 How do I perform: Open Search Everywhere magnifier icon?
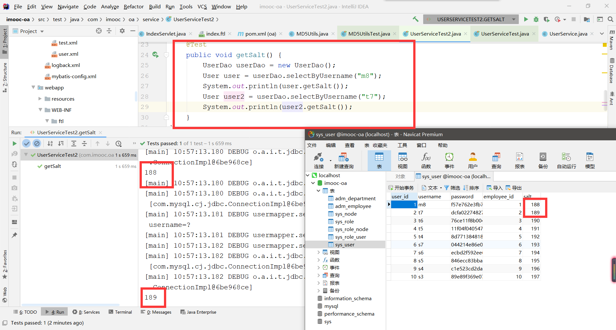tap(611, 19)
